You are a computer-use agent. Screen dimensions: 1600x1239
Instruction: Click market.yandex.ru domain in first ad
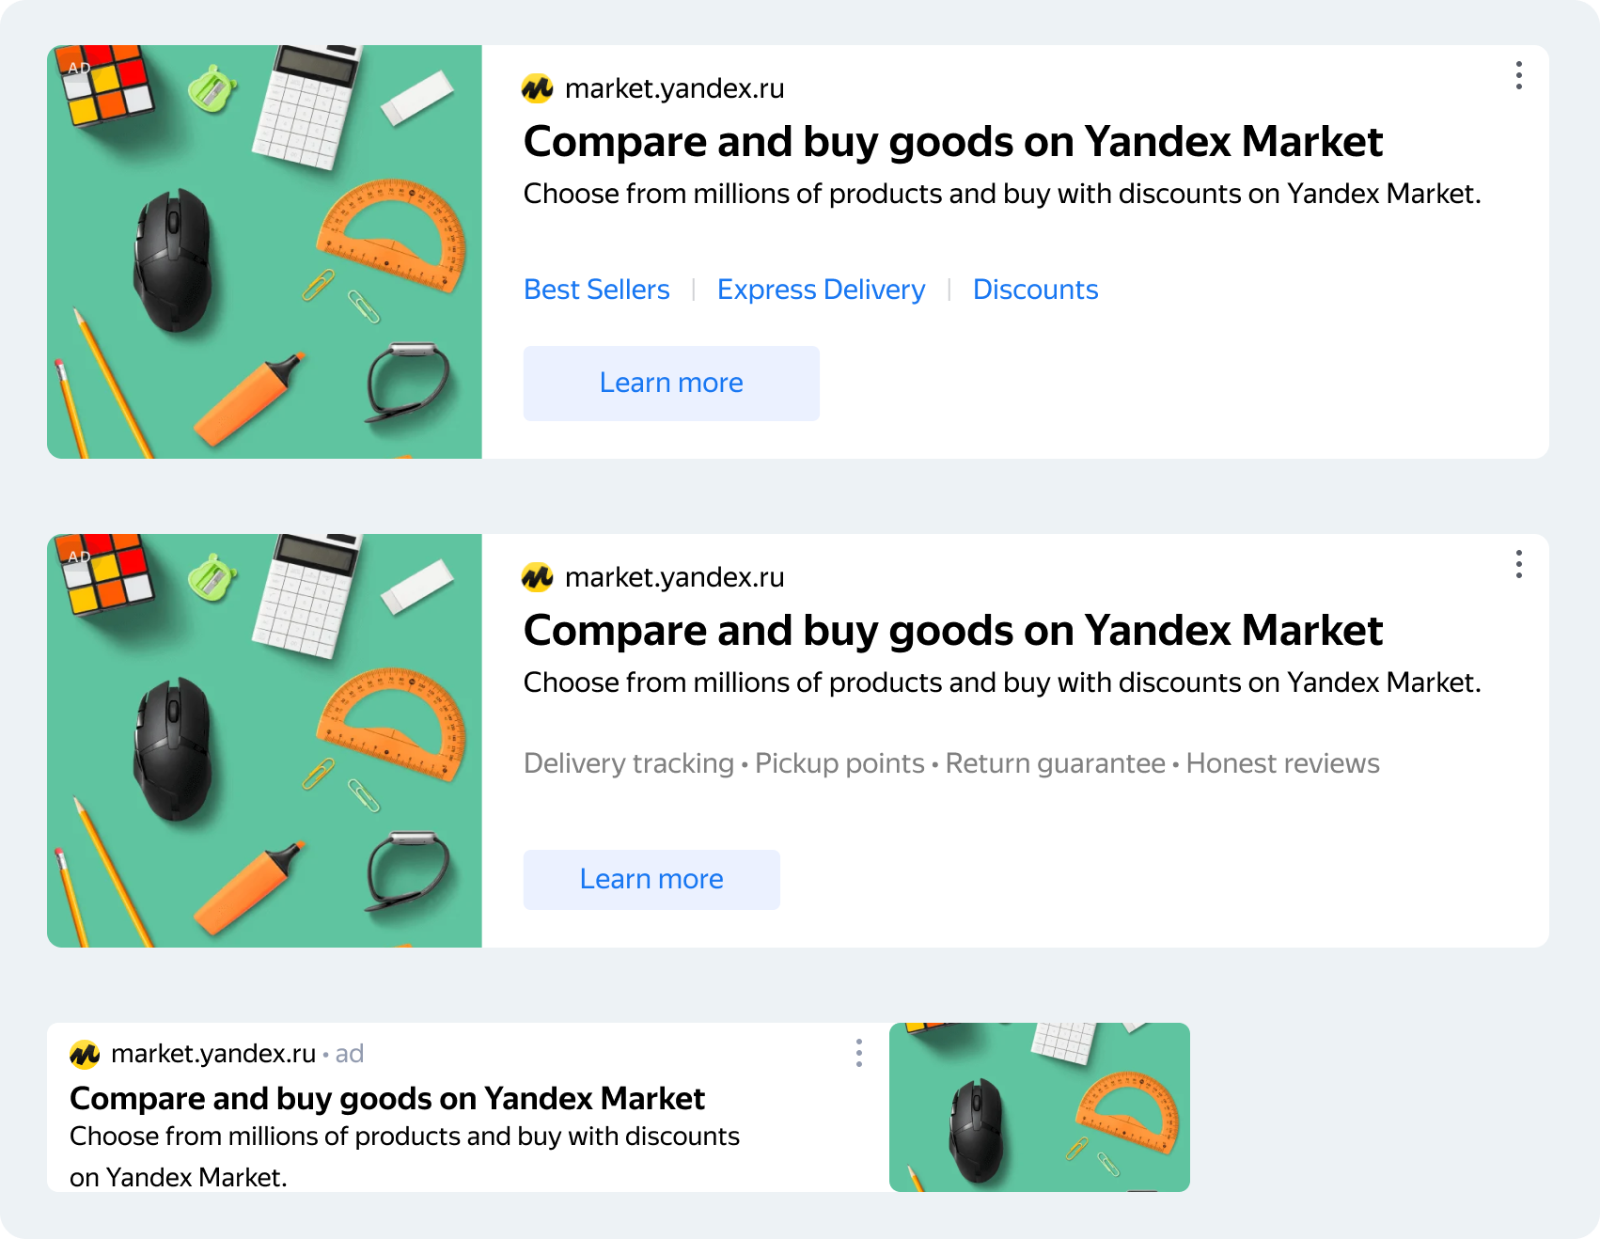coord(674,88)
